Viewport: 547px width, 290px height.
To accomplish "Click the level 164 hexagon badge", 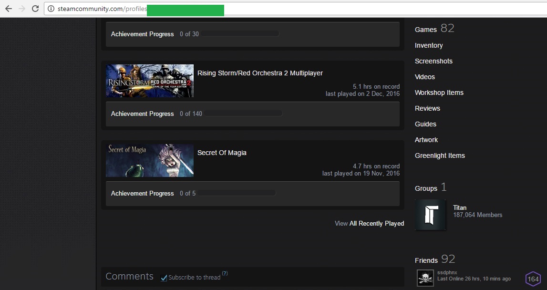I will [x=533, y=279].
